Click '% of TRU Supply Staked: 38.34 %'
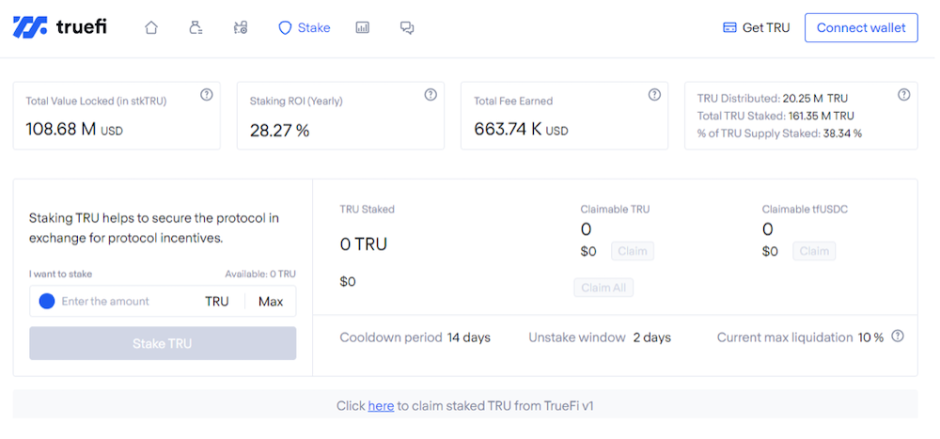940x439 pixels. click(x=779, y=133)
